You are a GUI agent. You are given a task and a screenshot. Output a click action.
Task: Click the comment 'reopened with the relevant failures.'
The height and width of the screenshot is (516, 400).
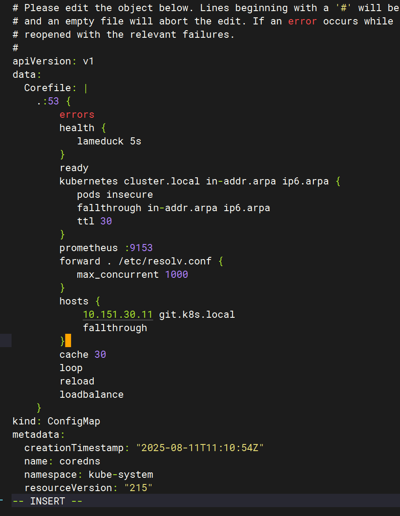pos(130,35)
